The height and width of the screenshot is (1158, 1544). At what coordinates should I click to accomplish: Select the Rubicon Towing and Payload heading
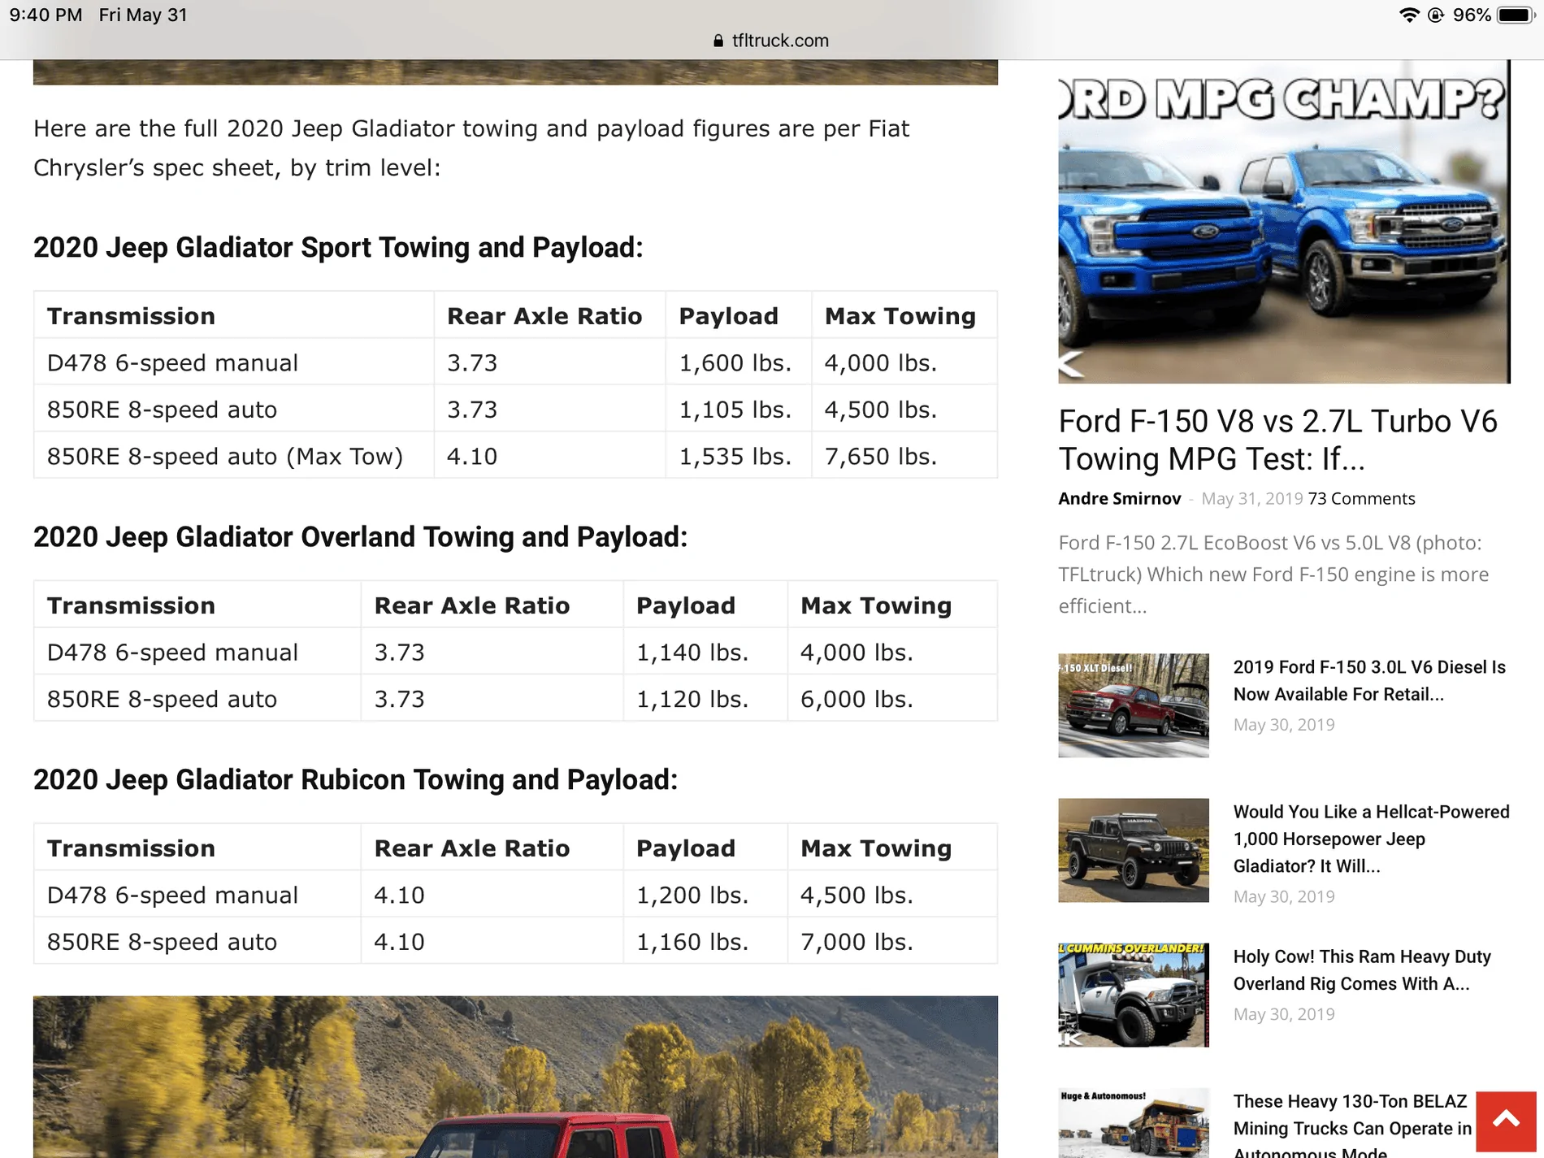pos(355,780)
